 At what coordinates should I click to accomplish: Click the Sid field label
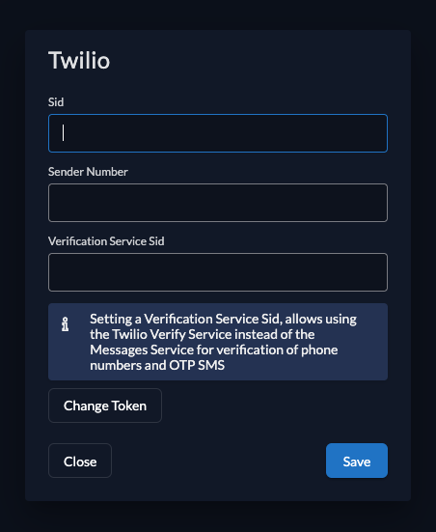click(x=56, y=102)
